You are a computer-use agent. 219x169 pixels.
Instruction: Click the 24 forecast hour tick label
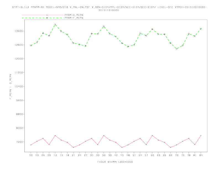79,155
